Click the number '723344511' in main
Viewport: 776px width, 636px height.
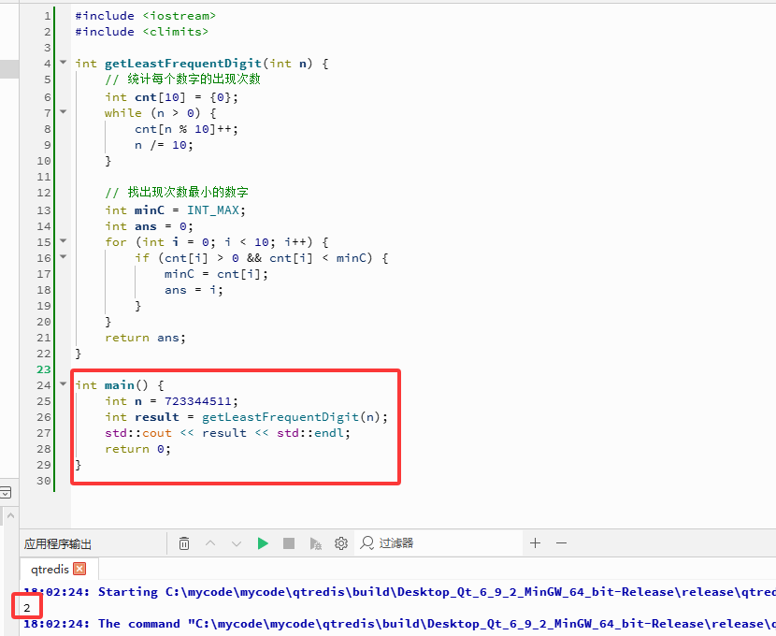tap(198, 401)
